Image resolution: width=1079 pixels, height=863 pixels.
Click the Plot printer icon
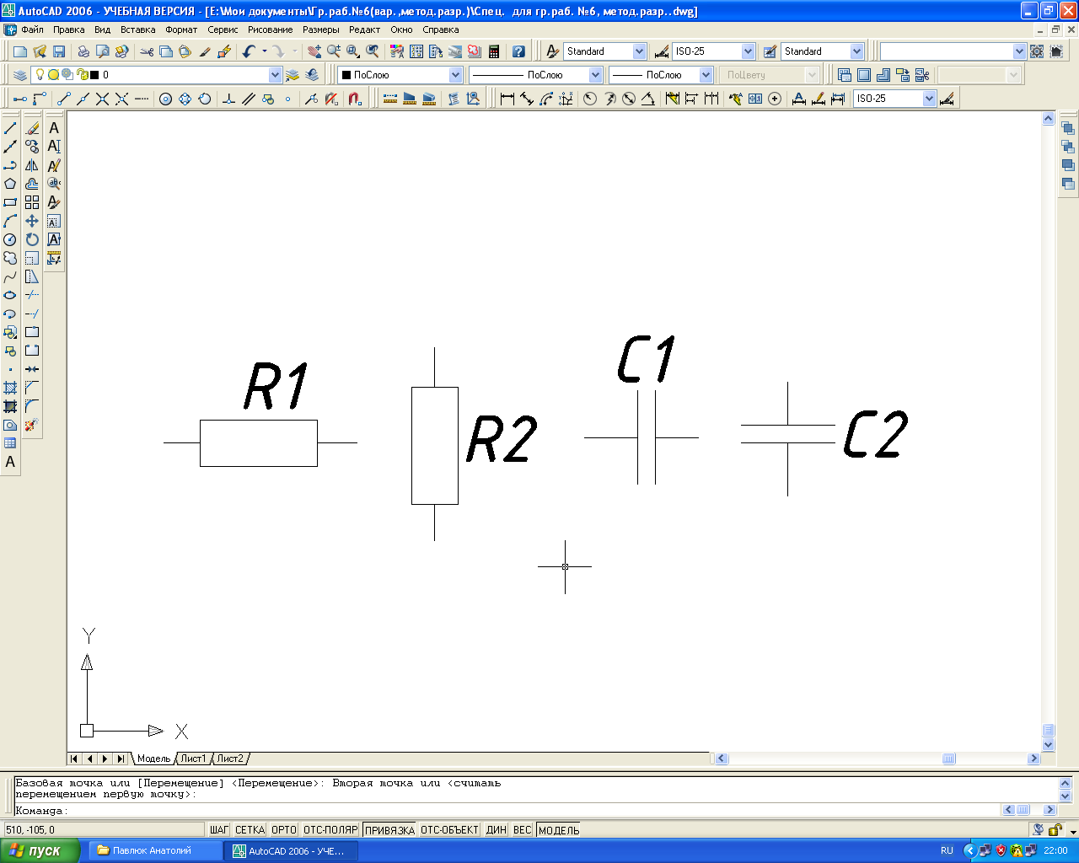pyautogui.click(x=83, y=51)
